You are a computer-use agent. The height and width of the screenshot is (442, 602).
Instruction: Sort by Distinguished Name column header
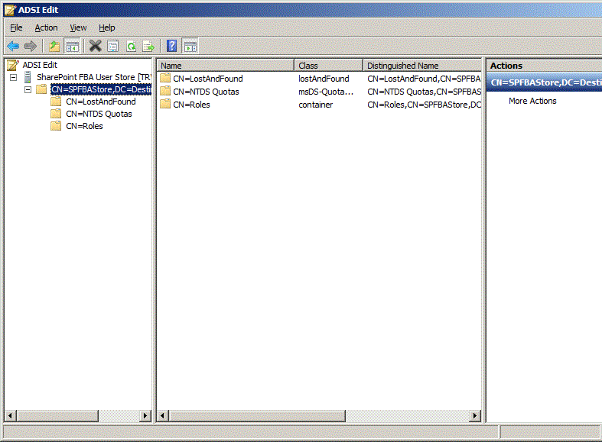coord(422,66)
